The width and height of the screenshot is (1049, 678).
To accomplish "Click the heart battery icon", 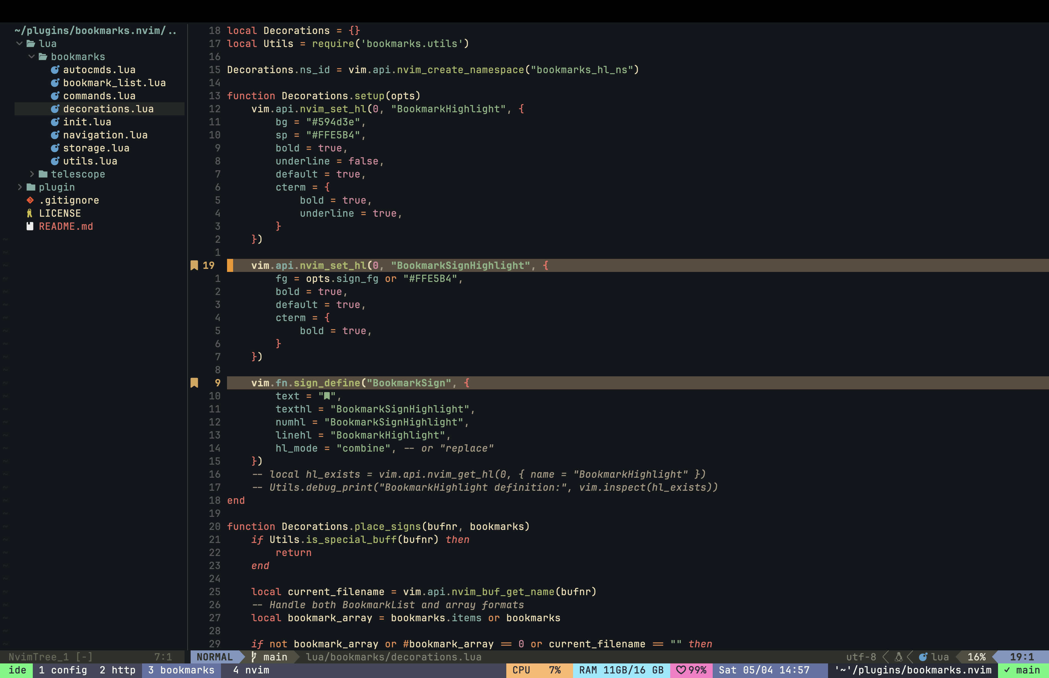I will 681,670.
